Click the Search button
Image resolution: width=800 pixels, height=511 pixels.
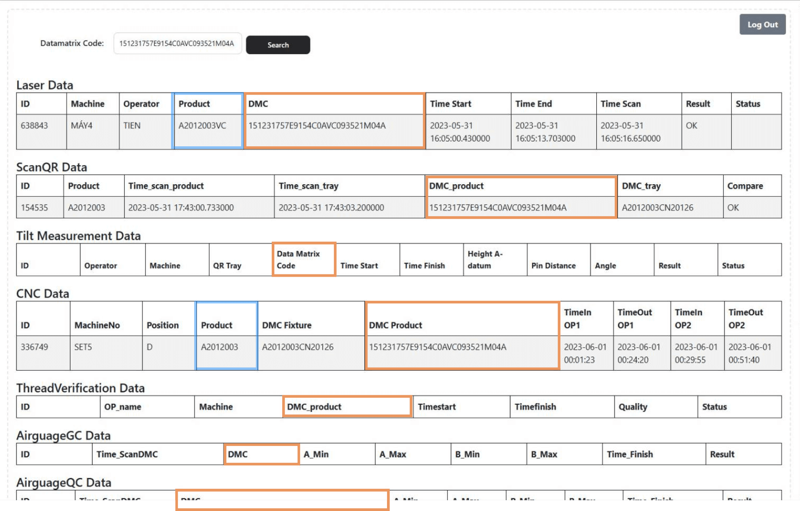(x=278, y=45)
